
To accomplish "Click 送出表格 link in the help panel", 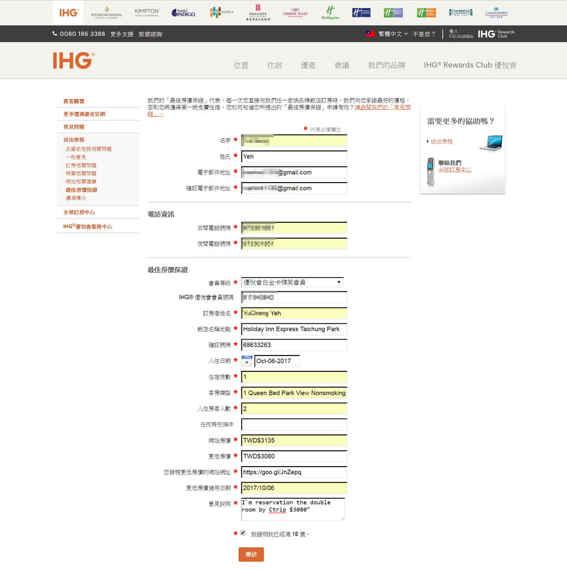I will point(442,141).
